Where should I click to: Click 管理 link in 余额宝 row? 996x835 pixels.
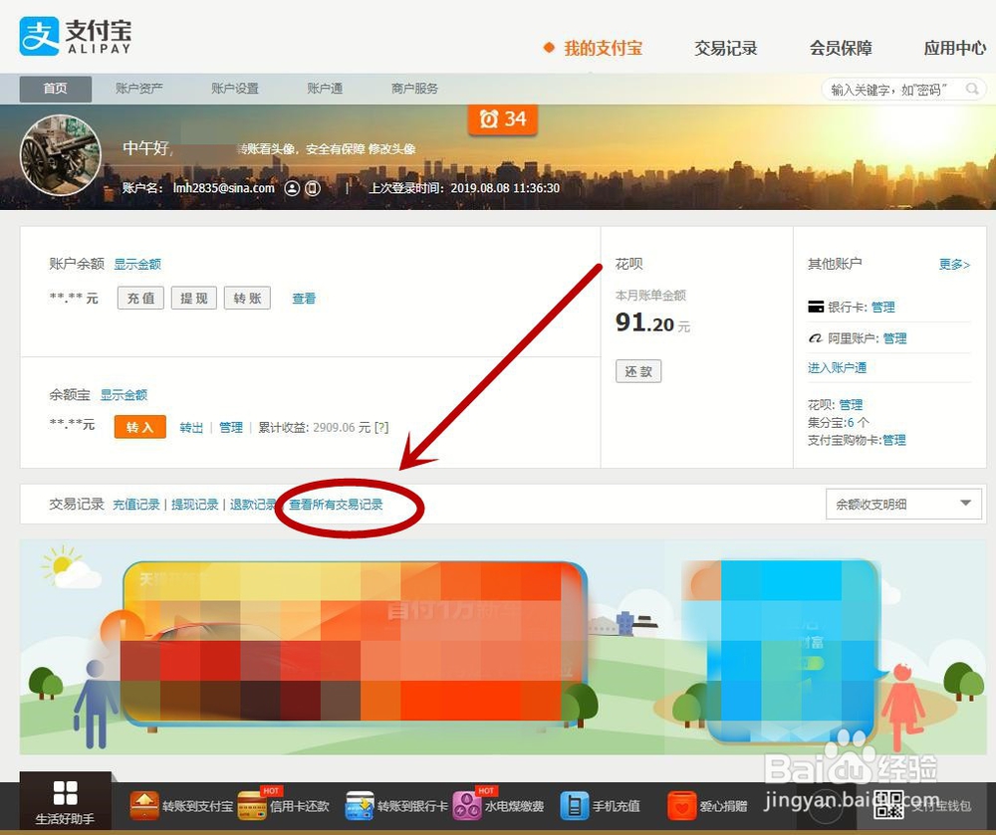tap(231, 428)
